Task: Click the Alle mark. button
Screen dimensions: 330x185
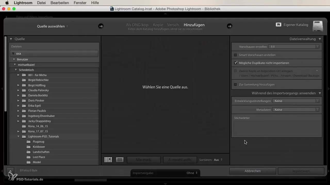Action: pyautogui.click(x=144, y=160)
